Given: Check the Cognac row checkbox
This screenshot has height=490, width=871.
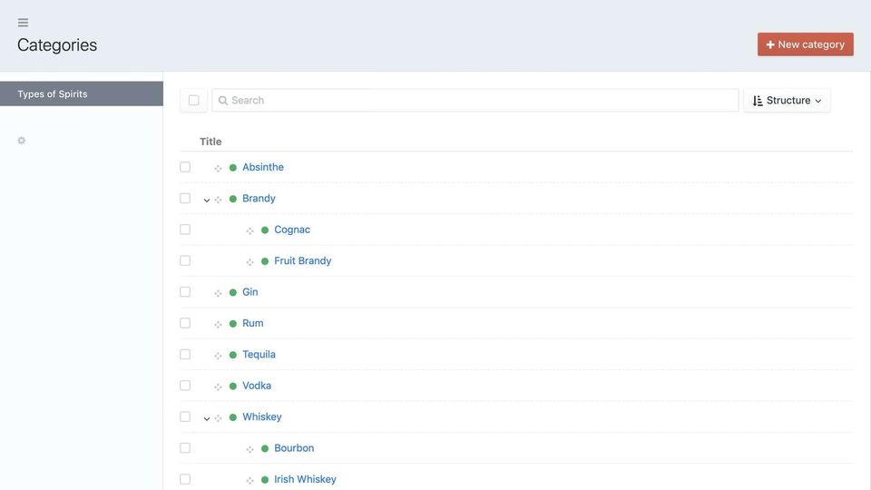Looking at the screenshot, I should [x=185, y=230].
